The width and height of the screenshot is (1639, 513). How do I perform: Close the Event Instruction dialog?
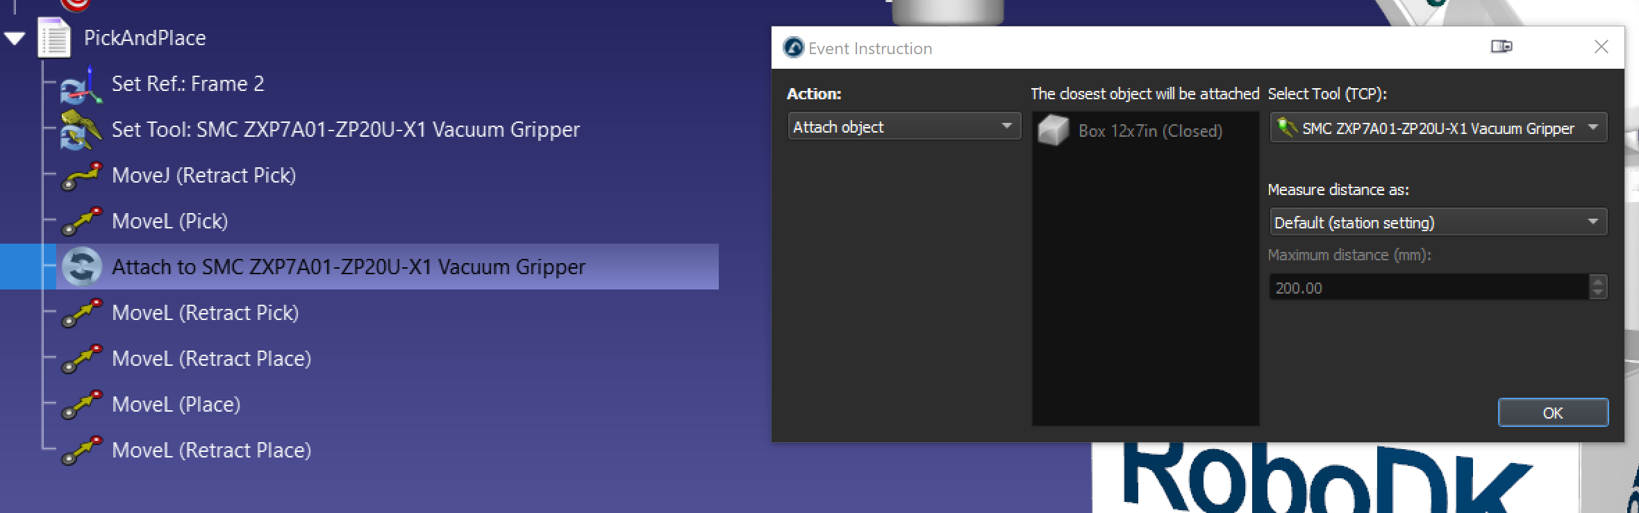tap(1601, 47)
